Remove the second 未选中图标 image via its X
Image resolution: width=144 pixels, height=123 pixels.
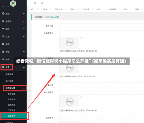tap(81, 97)
